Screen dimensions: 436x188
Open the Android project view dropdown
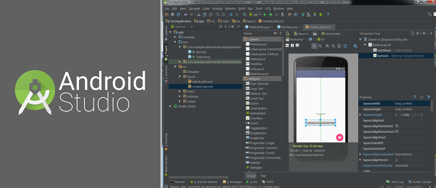(181, 27)
